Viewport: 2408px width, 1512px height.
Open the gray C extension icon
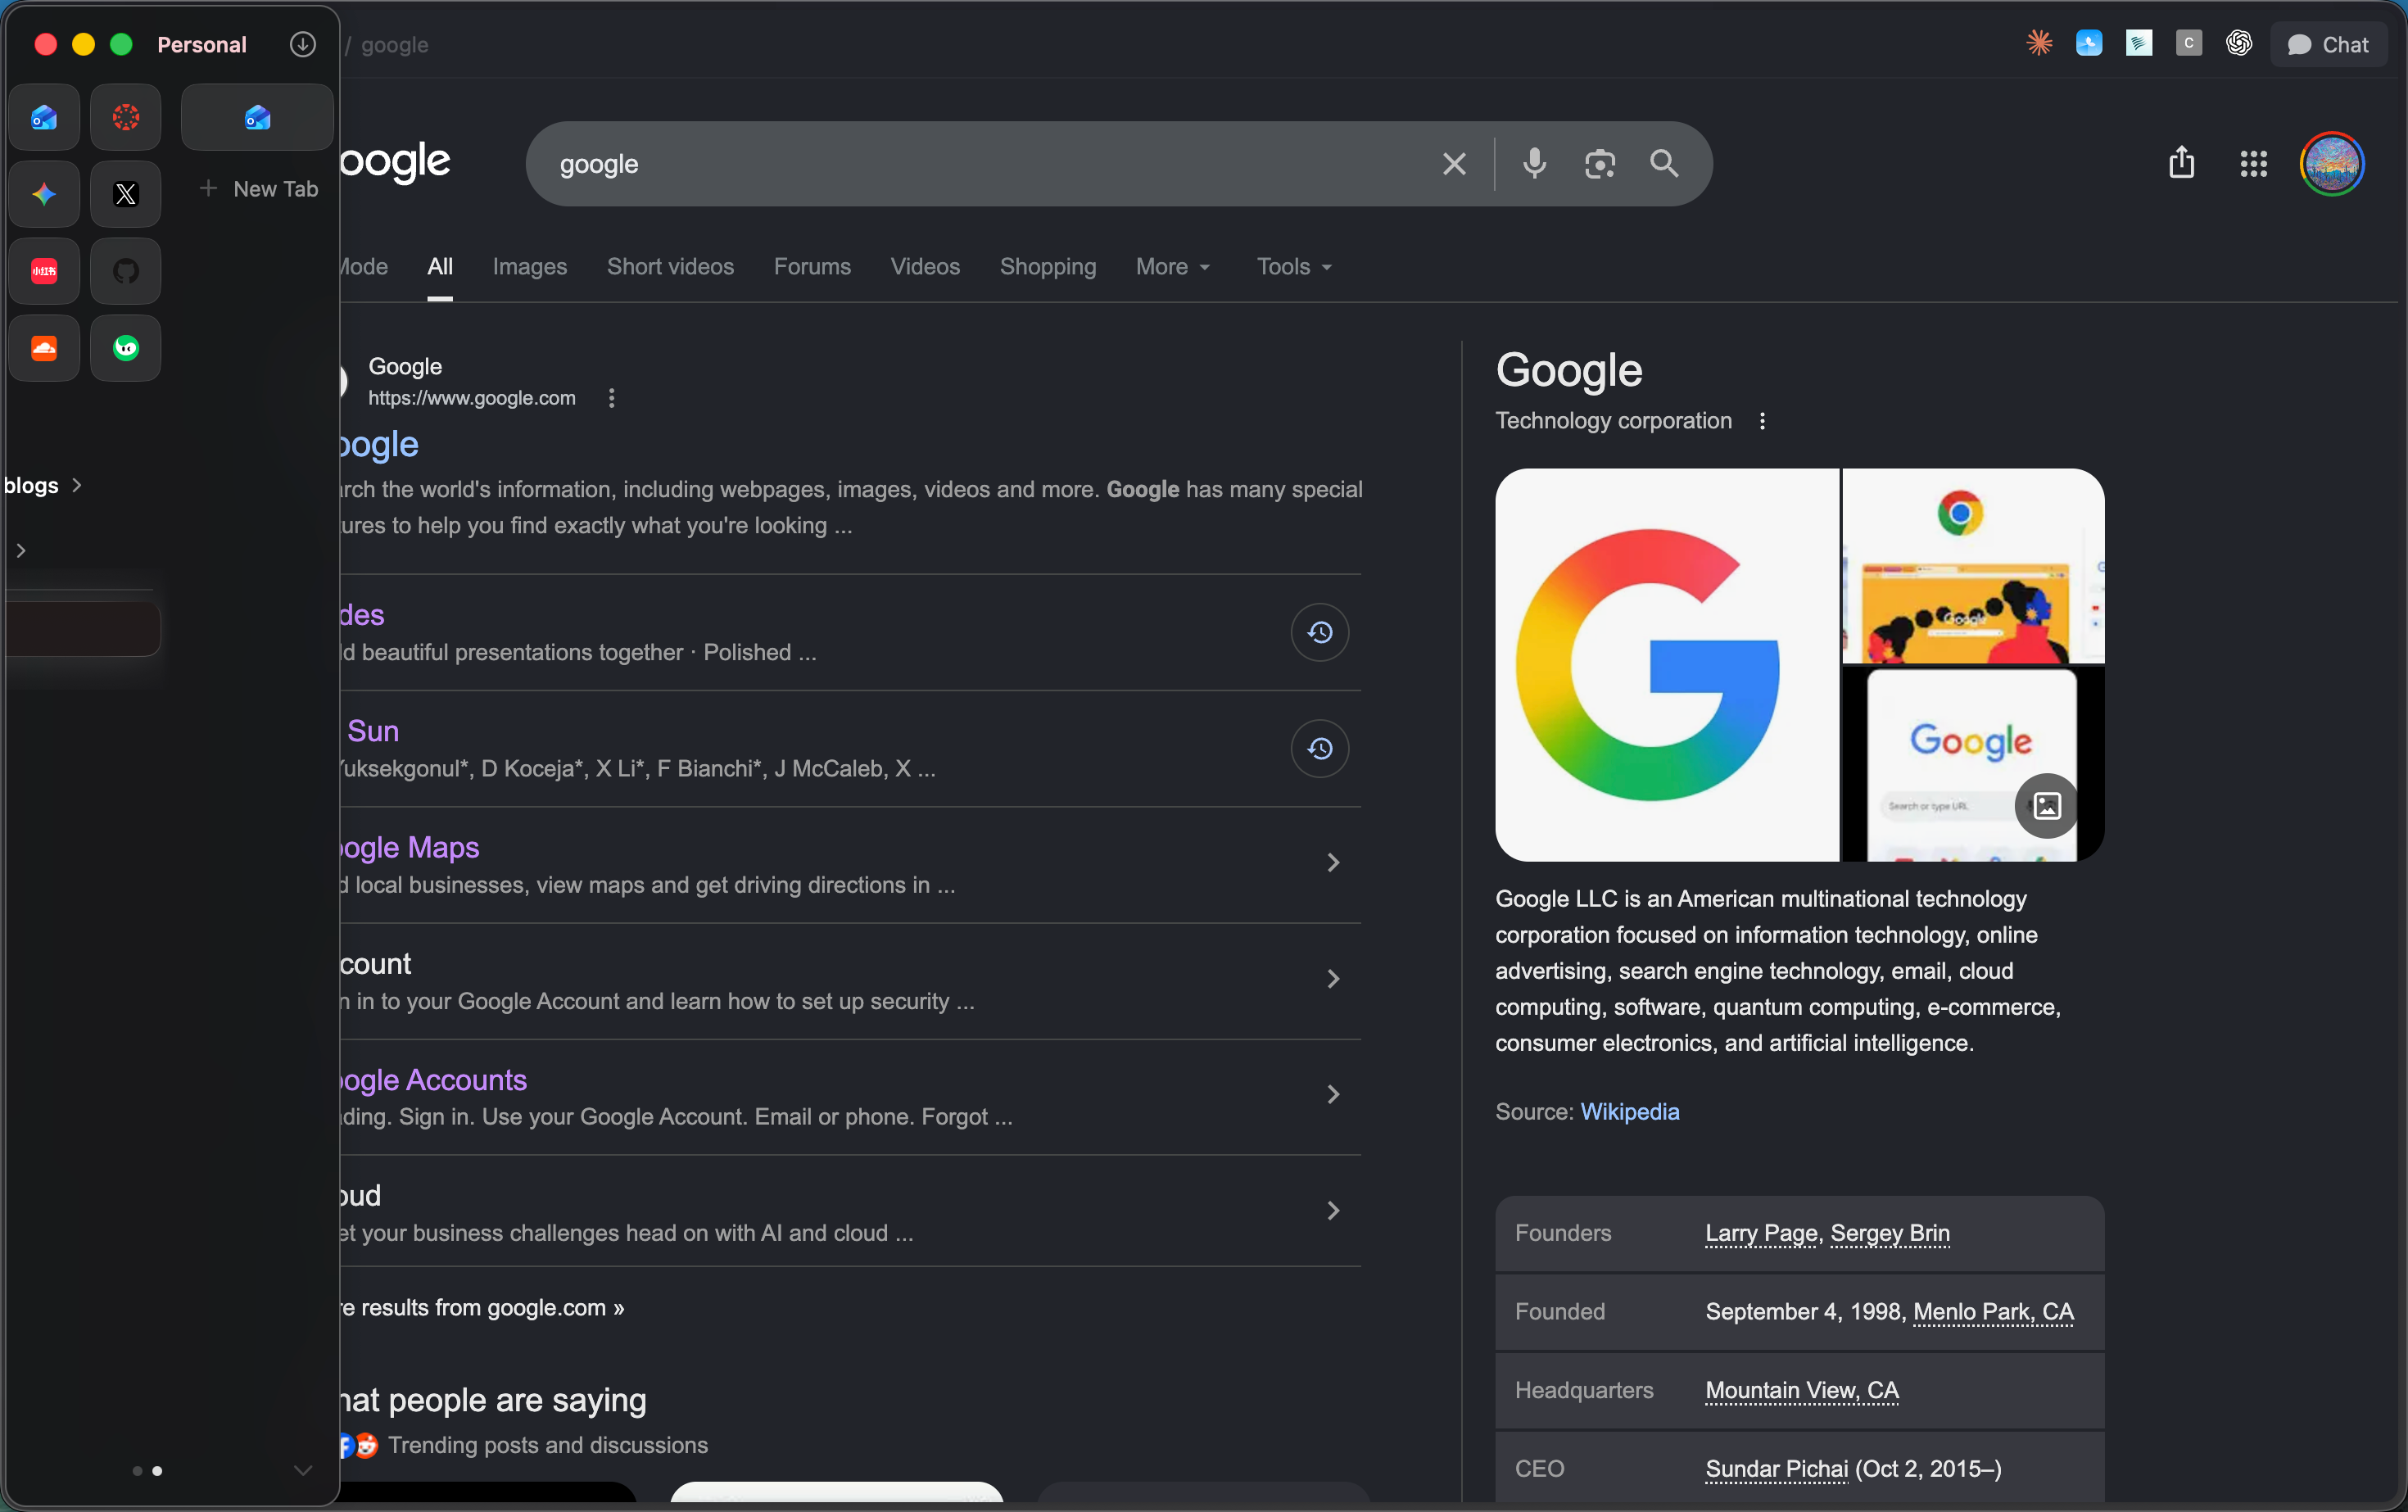(x=2189, y=43)
